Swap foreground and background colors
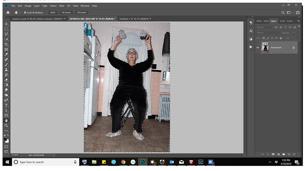This screenshot has width=305, height=171. click(8, 135)
